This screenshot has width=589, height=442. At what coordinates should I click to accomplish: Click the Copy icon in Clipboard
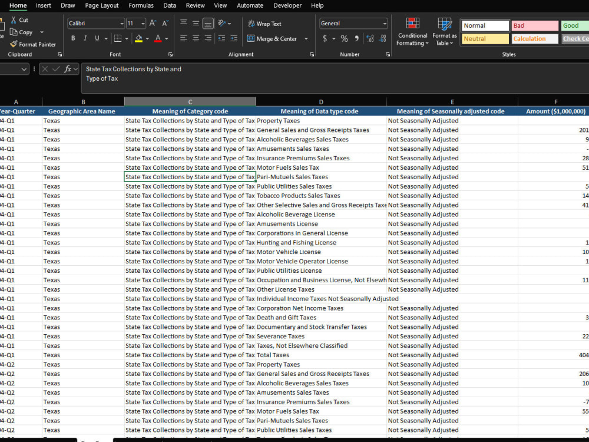(x=14, y=32)
